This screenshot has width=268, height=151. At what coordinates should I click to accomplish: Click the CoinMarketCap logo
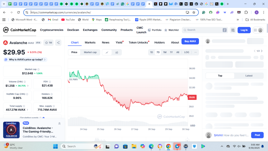click(20, 30)
